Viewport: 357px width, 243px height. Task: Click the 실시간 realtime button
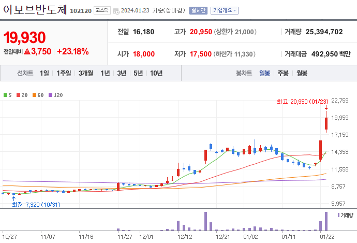[198, 10]
